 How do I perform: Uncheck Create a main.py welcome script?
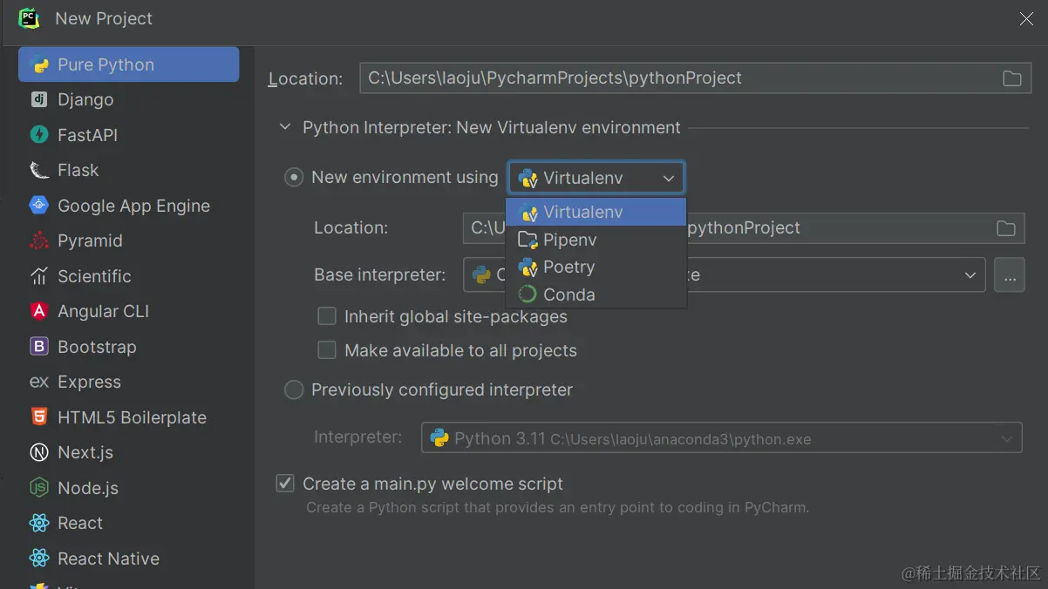pyautogui.click(x=285, y=484)
